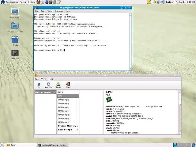Open the terminal's File menu
The height and width of the screenshot is (147, 196).
coord(37,11)
